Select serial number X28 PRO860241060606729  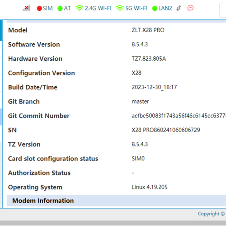click(x=166, y=130)
